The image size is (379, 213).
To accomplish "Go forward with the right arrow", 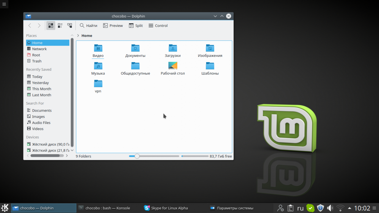I will point(39,26).
